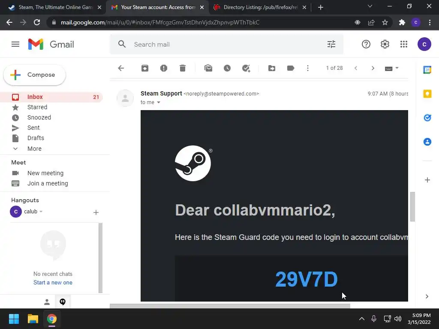Open the Google apps grid
Image resolution: width=439 pixels, height=329 pixels.
[404, 44]
